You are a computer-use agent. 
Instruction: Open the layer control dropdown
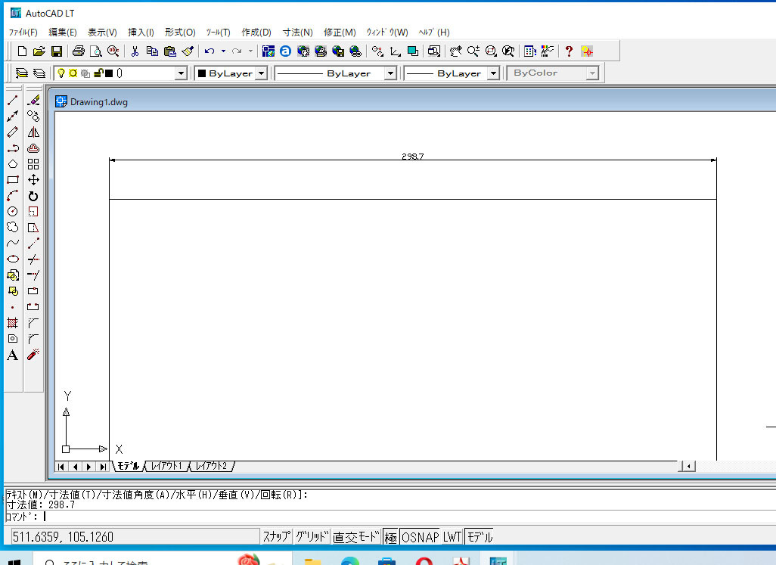(x=181, y=73)
